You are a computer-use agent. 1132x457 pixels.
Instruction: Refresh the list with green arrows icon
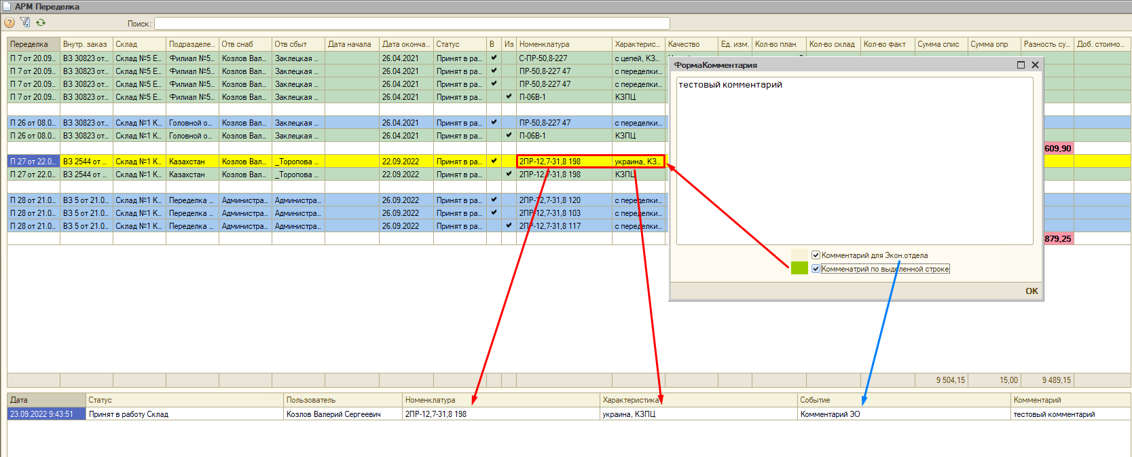41,22
